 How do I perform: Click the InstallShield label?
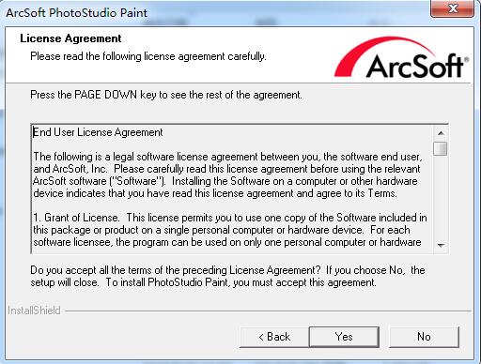click(x=34, y=311)
